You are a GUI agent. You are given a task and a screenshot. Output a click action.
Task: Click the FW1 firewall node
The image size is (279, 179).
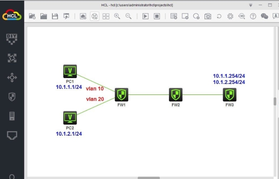[121, 95]
